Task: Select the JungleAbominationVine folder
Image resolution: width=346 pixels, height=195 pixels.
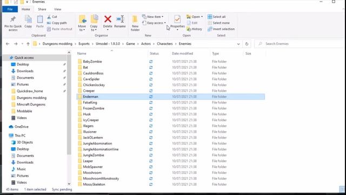Action: coord(101,149)
